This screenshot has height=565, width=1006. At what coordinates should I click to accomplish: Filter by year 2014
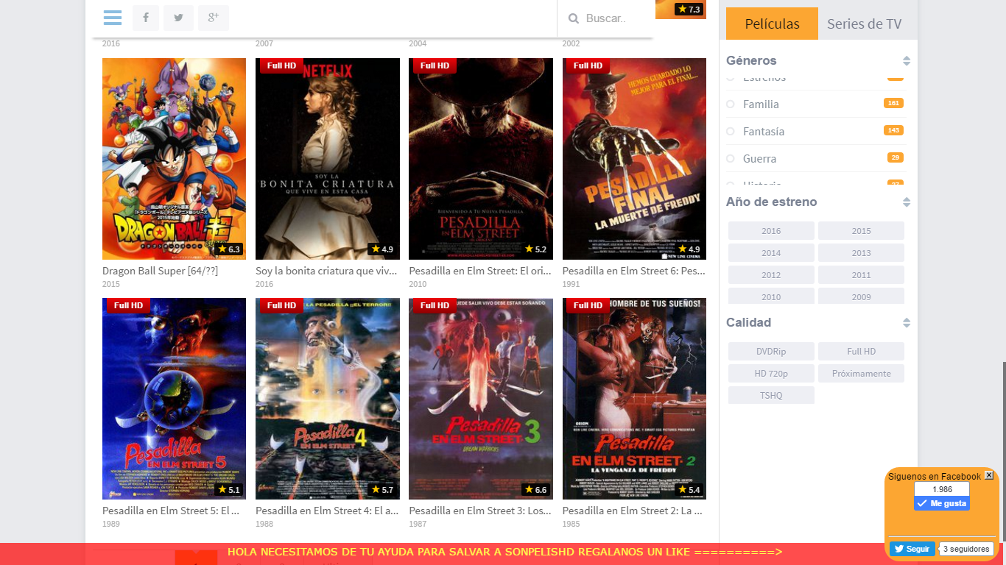[x=771, y=253]
